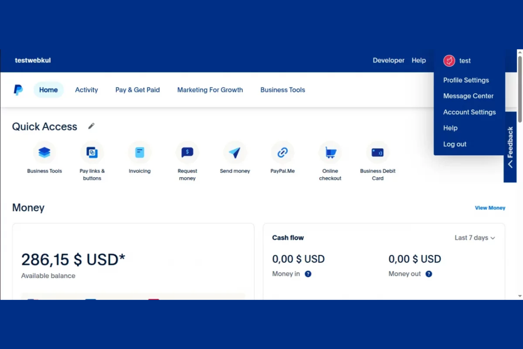The height and width of the screenshot is (349, 523).
Task: Open the Business Debit Card icon
Action: 377,152
